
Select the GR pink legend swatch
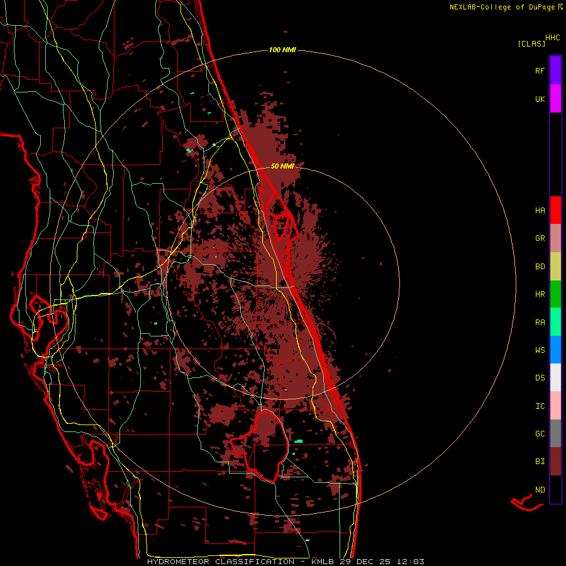coord(555,238)
